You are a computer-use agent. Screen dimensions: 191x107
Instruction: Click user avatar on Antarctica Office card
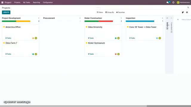[36, 38]
